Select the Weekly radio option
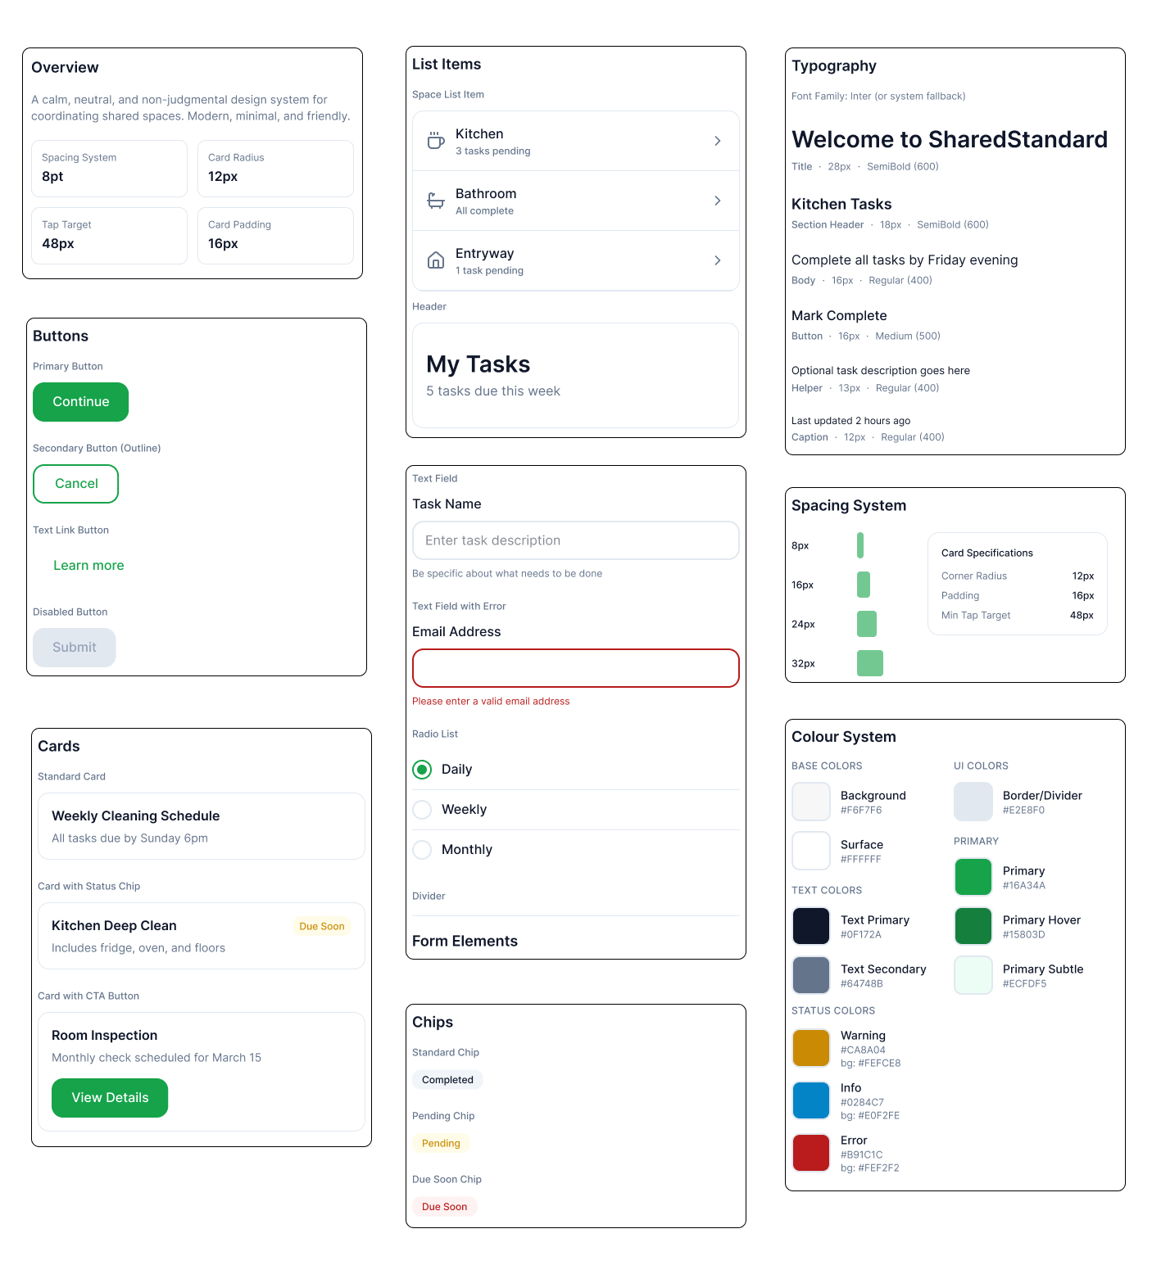 coord(422,810)
